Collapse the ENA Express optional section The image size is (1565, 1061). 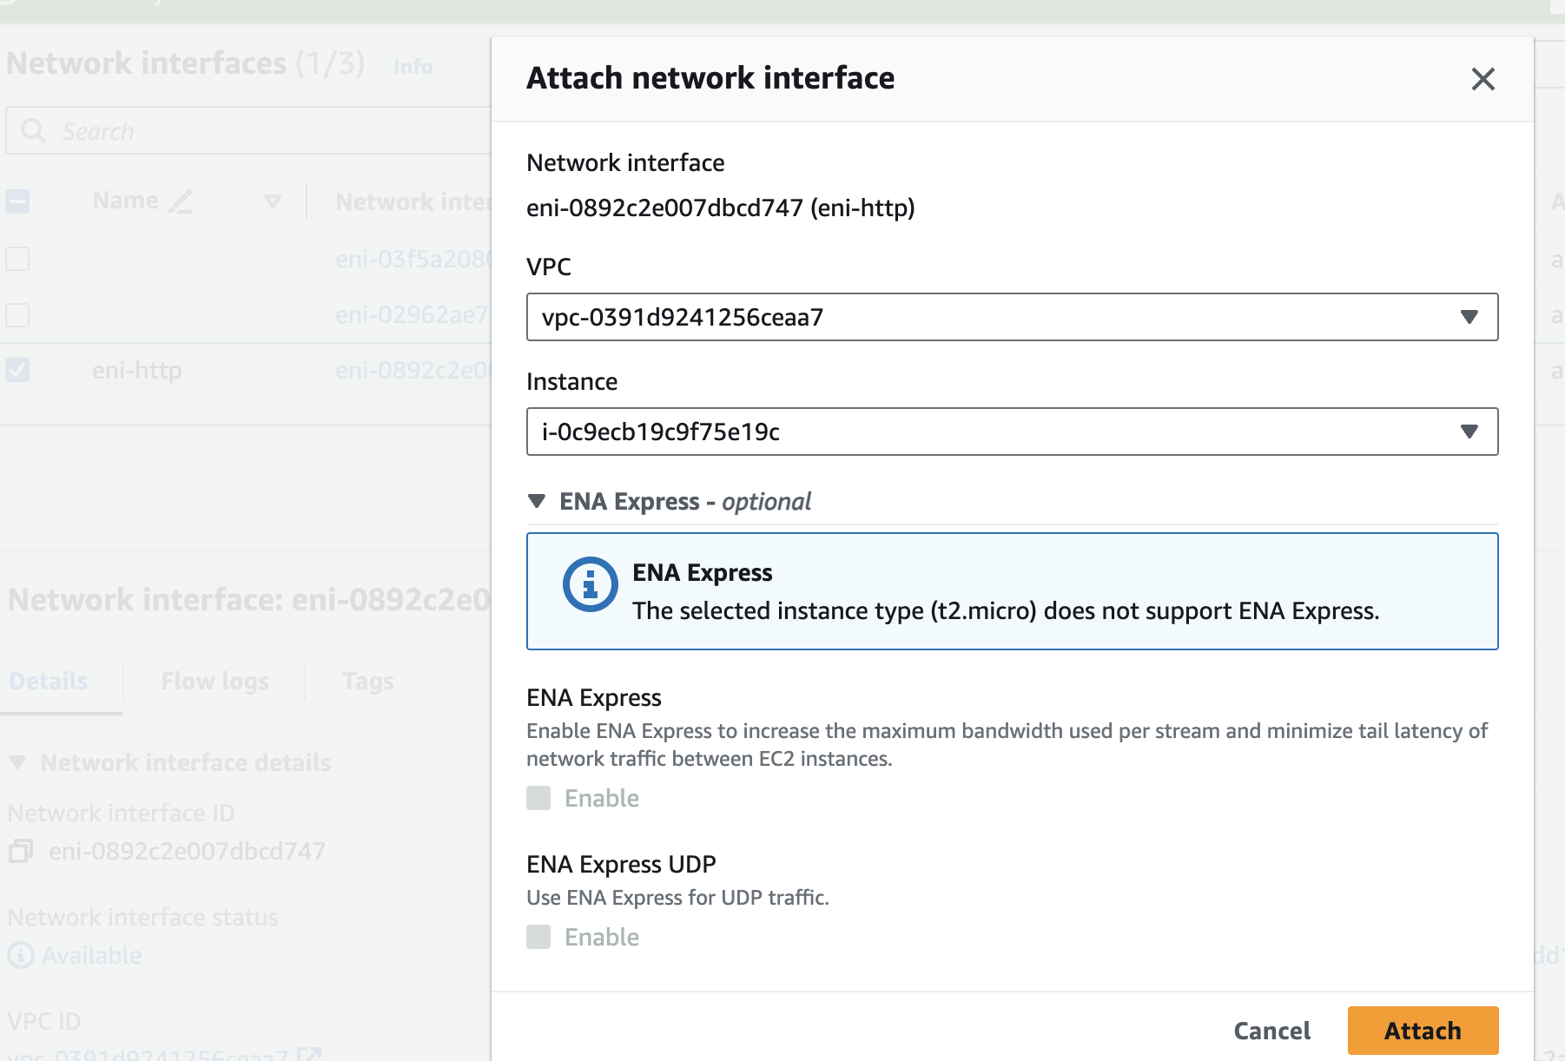[537, 501]
